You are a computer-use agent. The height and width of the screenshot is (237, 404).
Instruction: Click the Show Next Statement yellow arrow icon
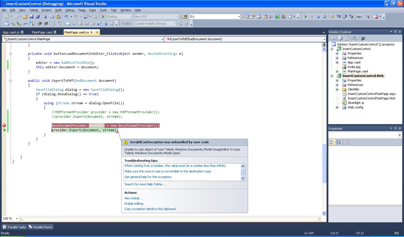[x=332, y=17]
